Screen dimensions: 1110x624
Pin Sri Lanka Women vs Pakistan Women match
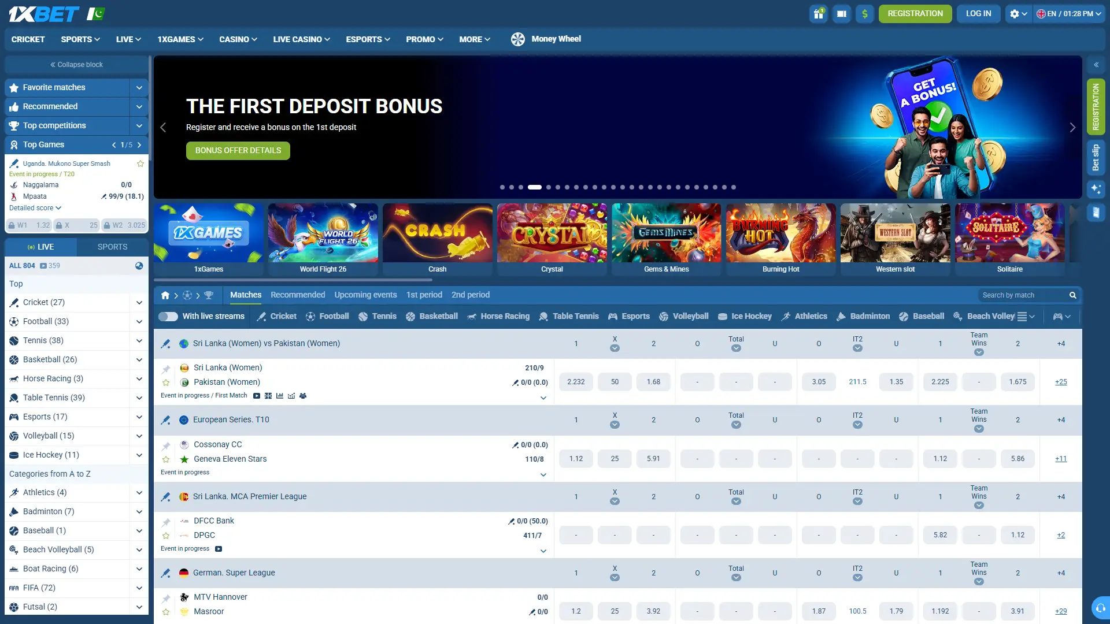[166, 369]
